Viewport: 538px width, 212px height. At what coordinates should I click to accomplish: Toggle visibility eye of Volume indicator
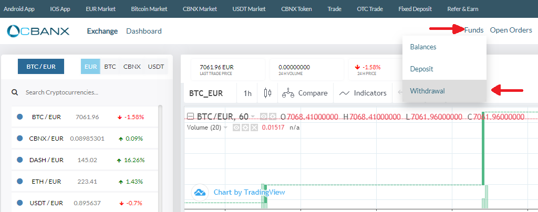[x=236, y=128]
